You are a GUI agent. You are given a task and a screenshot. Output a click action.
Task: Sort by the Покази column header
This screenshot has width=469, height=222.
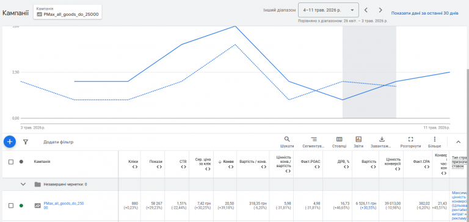tap(156, 162)
